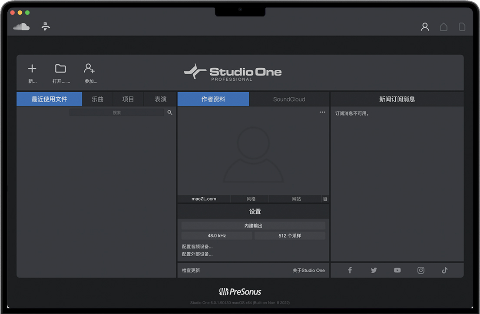This screenshot has width=480, height=314.
Task: Open the three-dot artist profile menu
Action: coord(322,112)
